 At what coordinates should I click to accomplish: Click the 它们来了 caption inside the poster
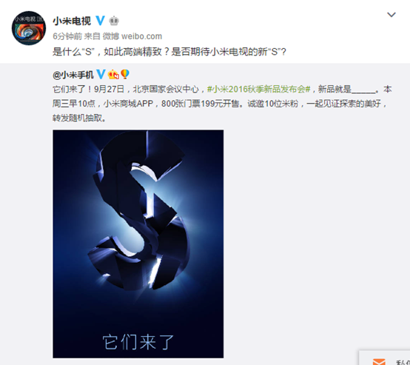click(x=138, y=342)
